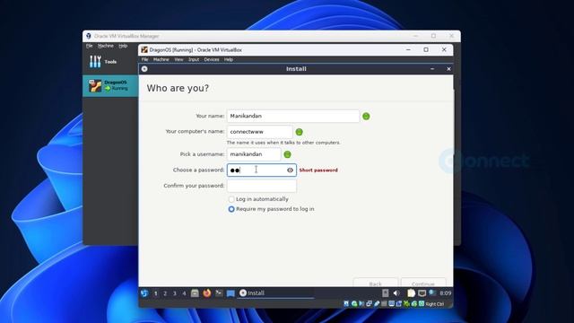Click the DragonOS VM window title icon

144,50
